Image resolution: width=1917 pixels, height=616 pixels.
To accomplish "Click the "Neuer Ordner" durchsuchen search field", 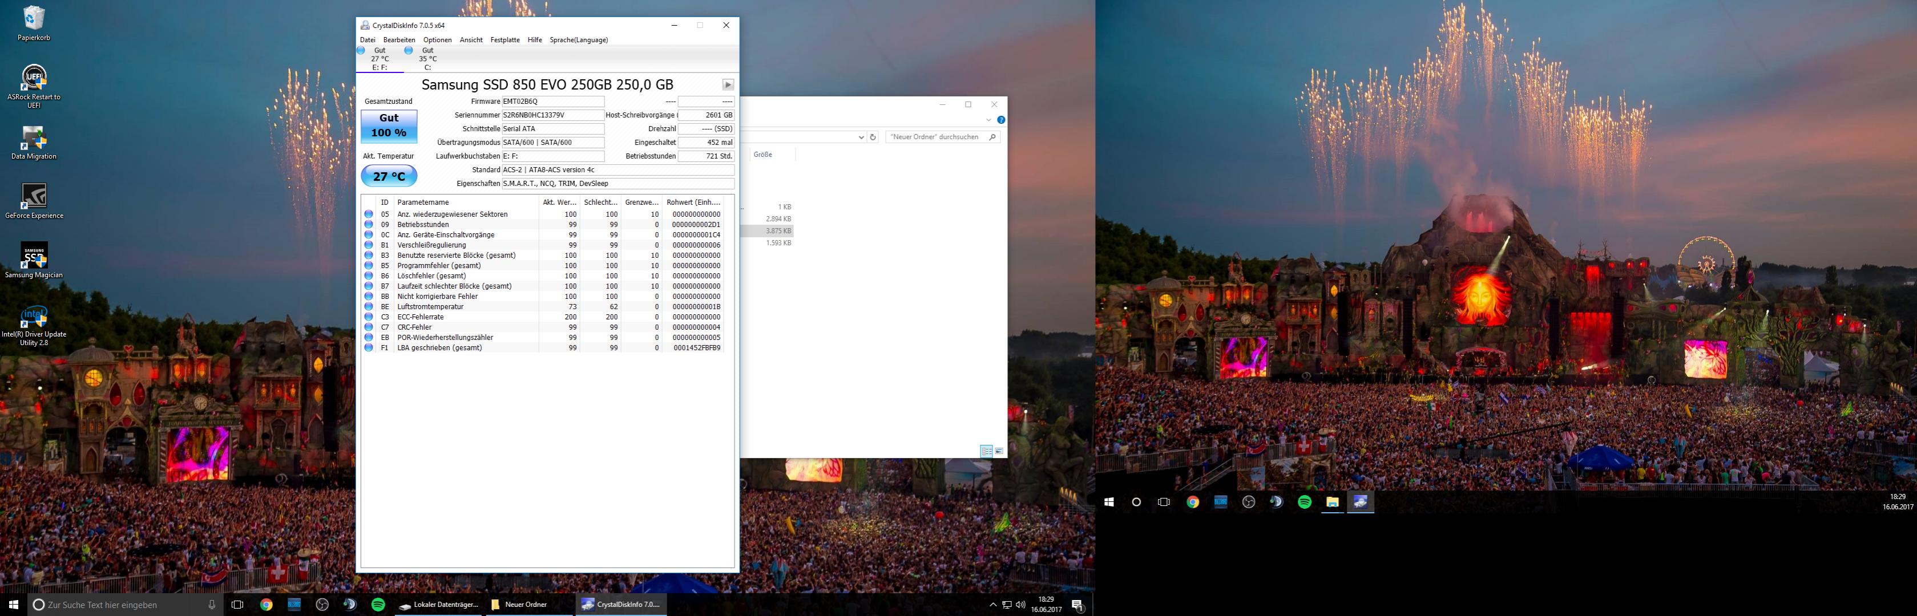I will (936, 137).
